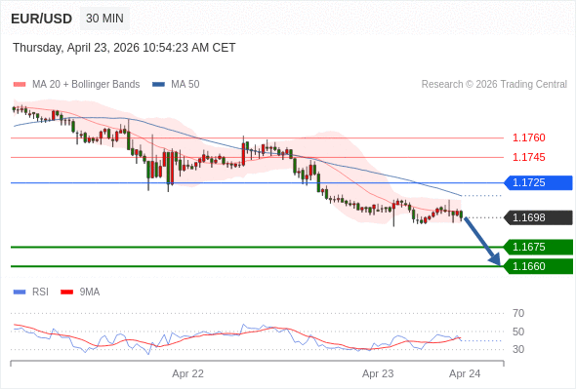
Task: Click the Apr 22 date axis label
Action: point(187,373)
